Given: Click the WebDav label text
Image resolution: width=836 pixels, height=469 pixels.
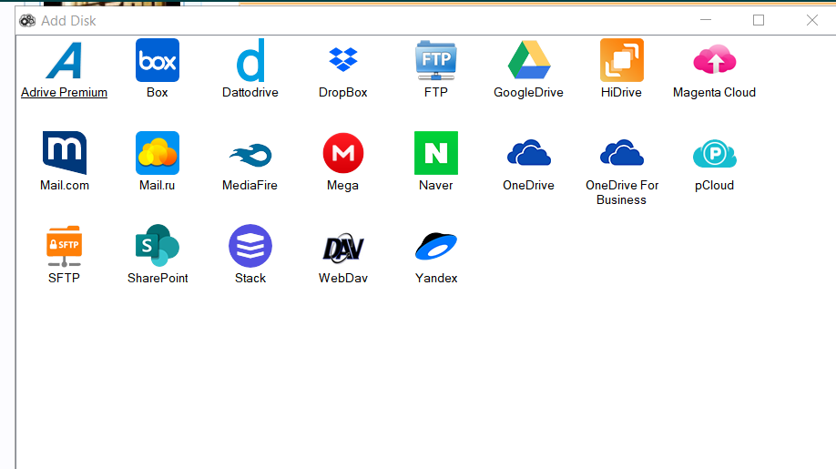Looking at the screenshot, I should (x=343, y=278).
